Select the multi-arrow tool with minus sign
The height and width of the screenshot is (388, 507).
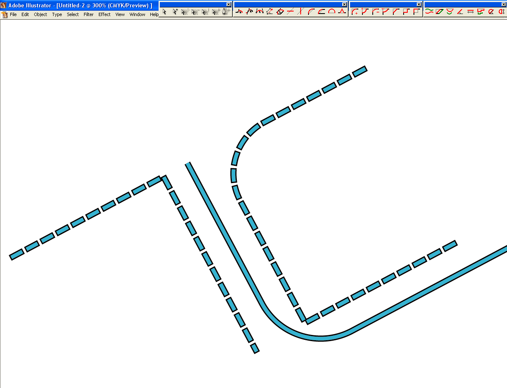click(196, 12)
